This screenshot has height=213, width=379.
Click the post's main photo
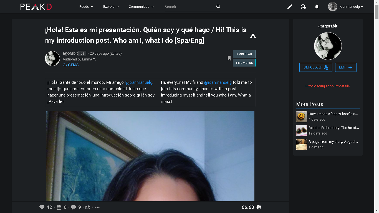[x=150, y=156]
